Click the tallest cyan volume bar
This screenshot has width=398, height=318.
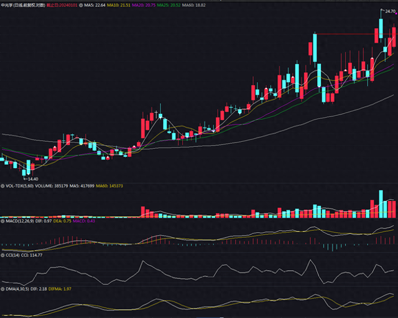(x=381, y=203)
